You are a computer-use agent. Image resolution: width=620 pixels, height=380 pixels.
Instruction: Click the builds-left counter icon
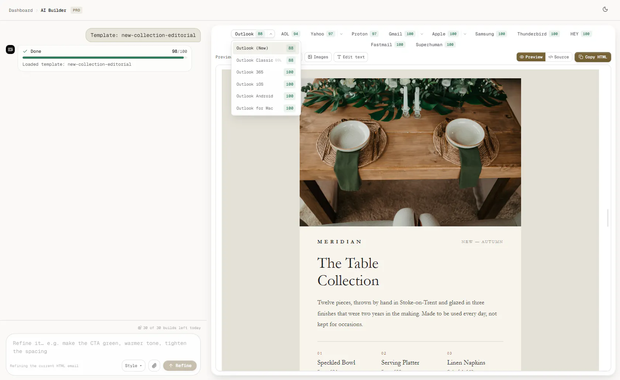(x=140, y=328)
